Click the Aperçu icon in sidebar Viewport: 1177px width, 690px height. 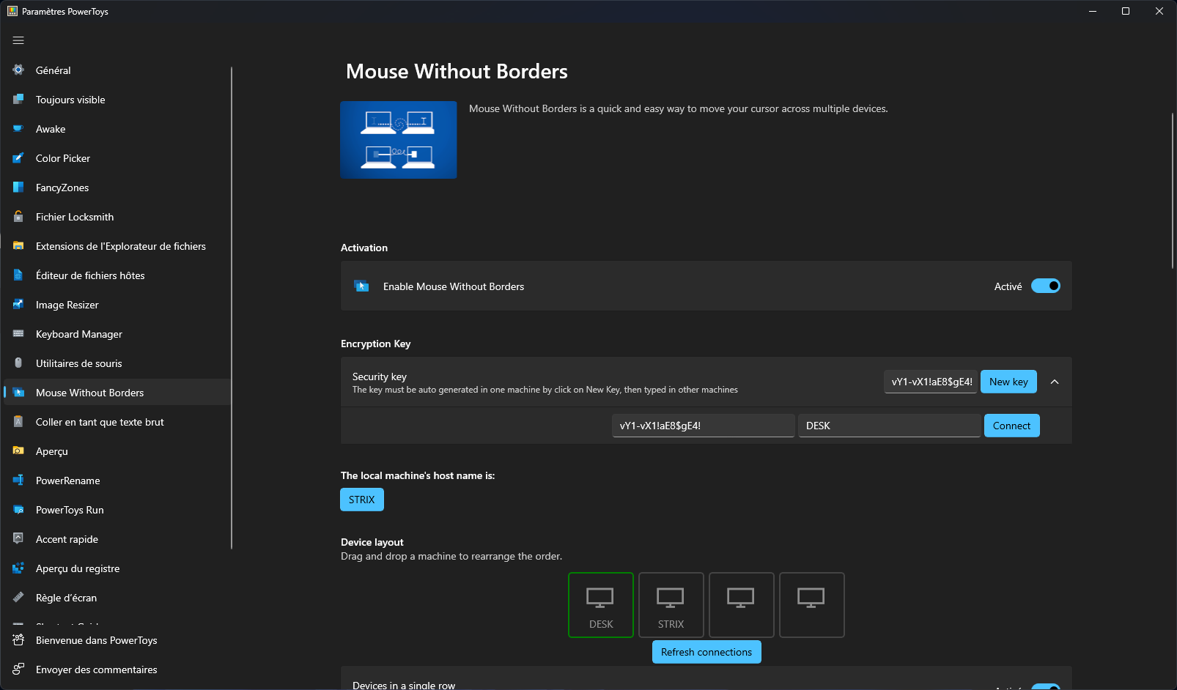(x=18, y=450)
